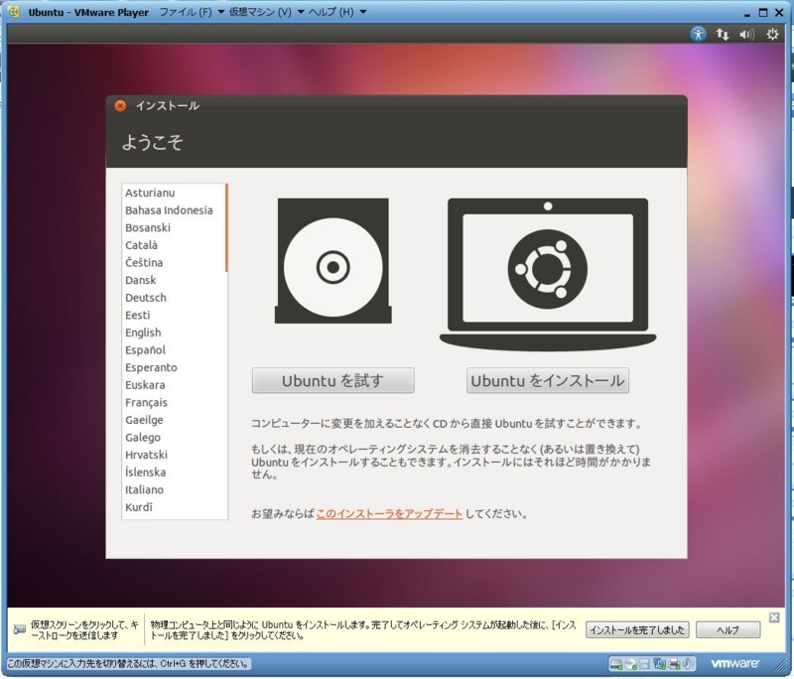Screen dimensions: 794x679
Task: Open the volume indicator in the top panel
Action: 745,34
